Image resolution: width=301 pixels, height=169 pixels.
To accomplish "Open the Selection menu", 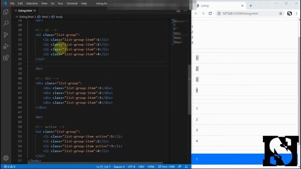I will click(x=32, y=3).
